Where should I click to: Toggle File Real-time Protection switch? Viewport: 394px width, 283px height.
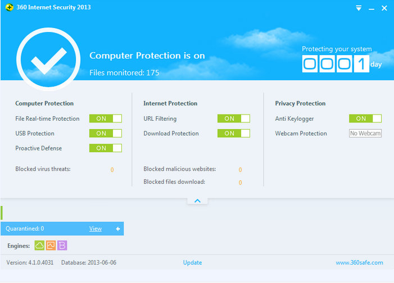coord(106,118)
